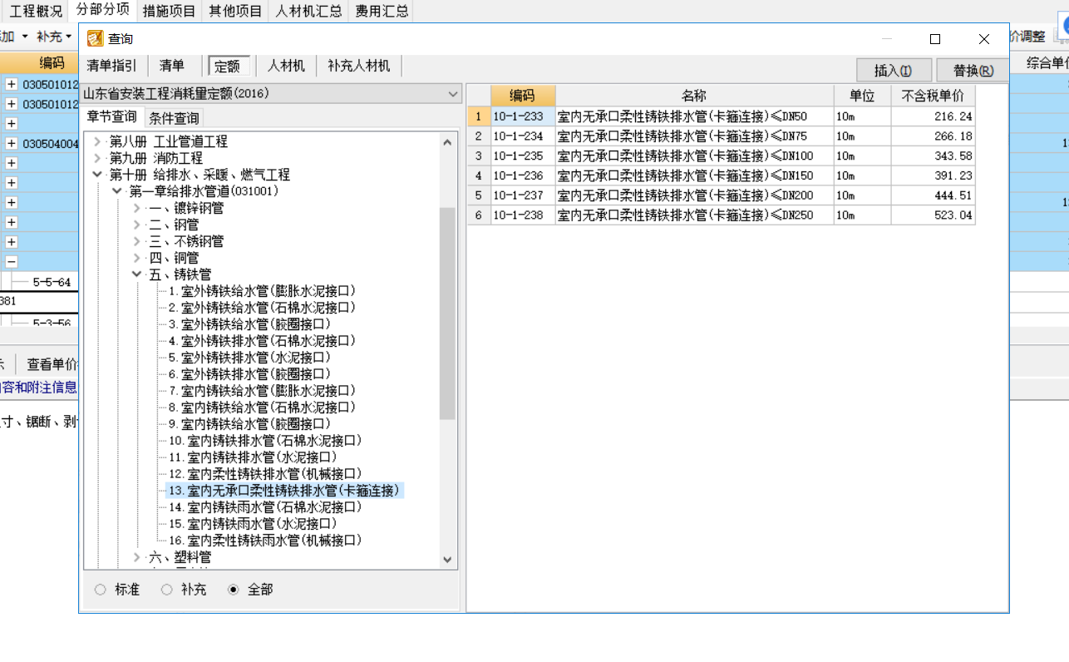The image size is (1069, 662).
Task: Expand row 030504004 in main window
Action: tap(12, 144)
